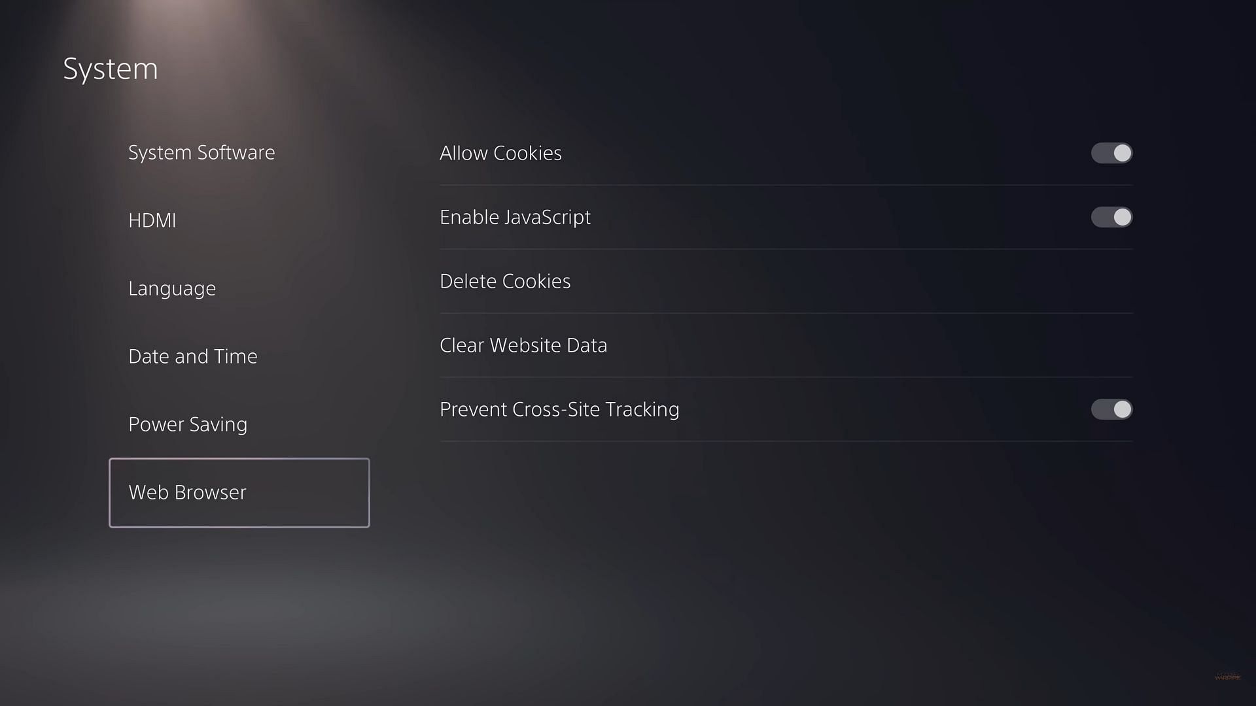The width and height of the screenshot is (1256, 706).
Task: Navigate to Power Saving settings
Action: [187, 423]
